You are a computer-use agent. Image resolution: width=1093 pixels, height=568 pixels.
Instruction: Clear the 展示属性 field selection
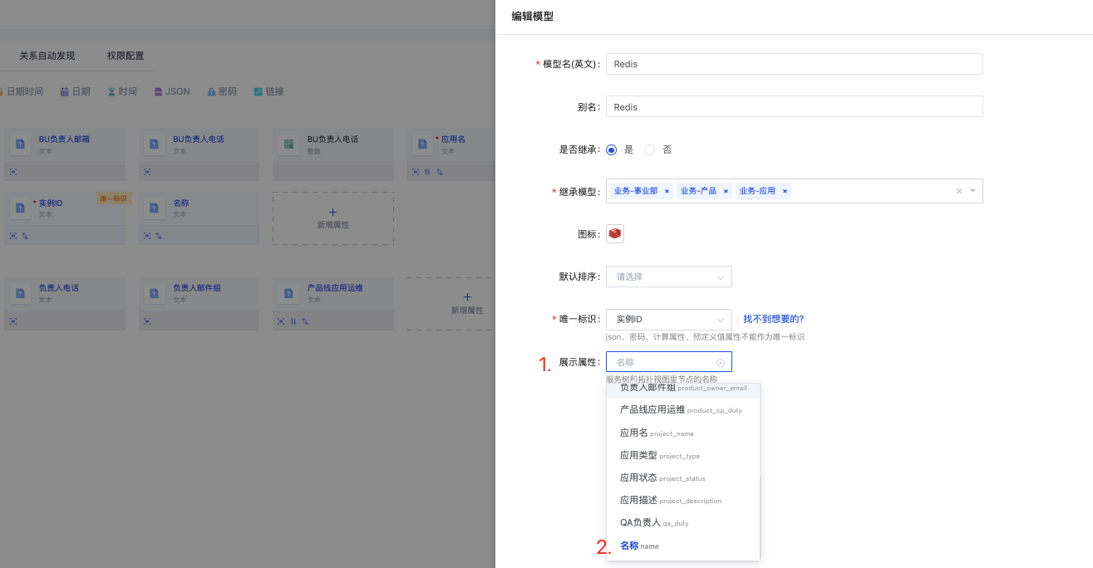pyautogui.click(x=721, y=362)
